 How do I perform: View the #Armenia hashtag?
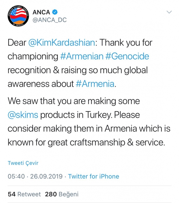pyautogui.click(x=95, y=84)
